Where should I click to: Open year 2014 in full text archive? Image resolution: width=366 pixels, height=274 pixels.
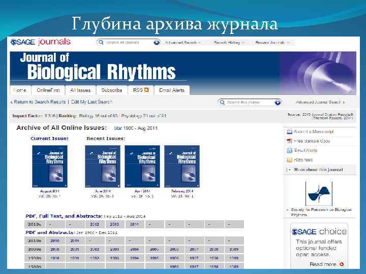[x=134, y=224]
